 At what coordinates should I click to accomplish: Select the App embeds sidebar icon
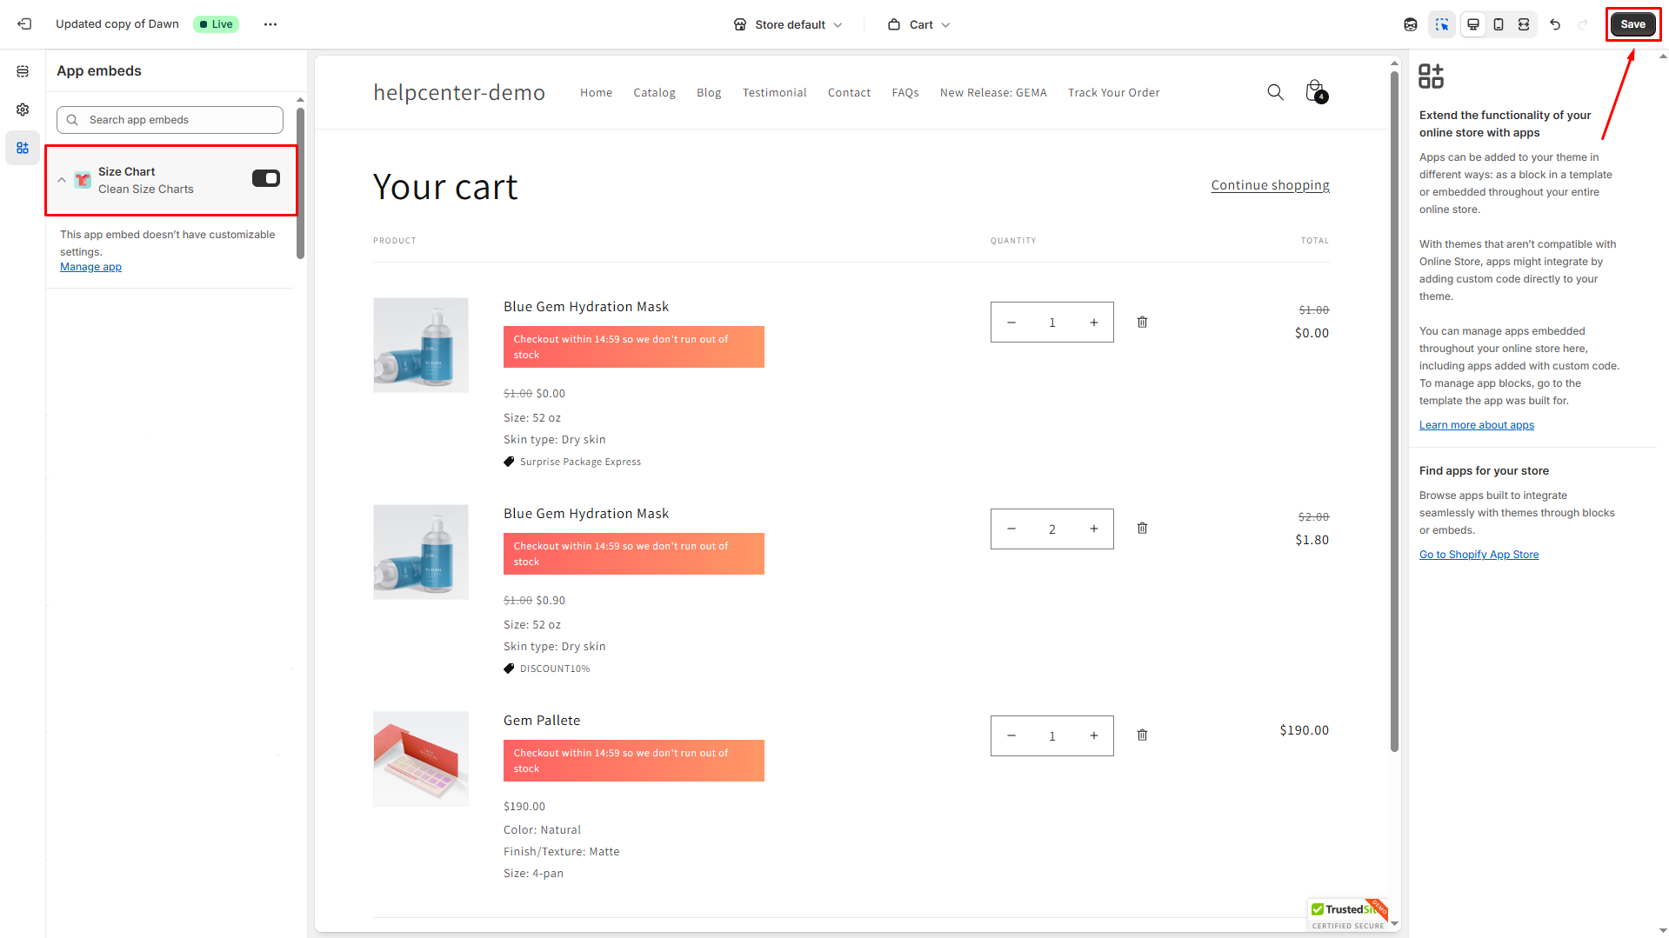(x=23, y=148)
